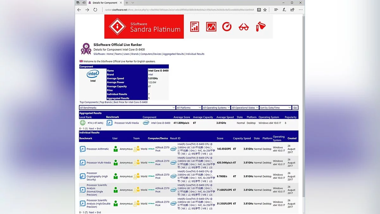Expand the All Operating Systems dropdown

click(216, 108)
